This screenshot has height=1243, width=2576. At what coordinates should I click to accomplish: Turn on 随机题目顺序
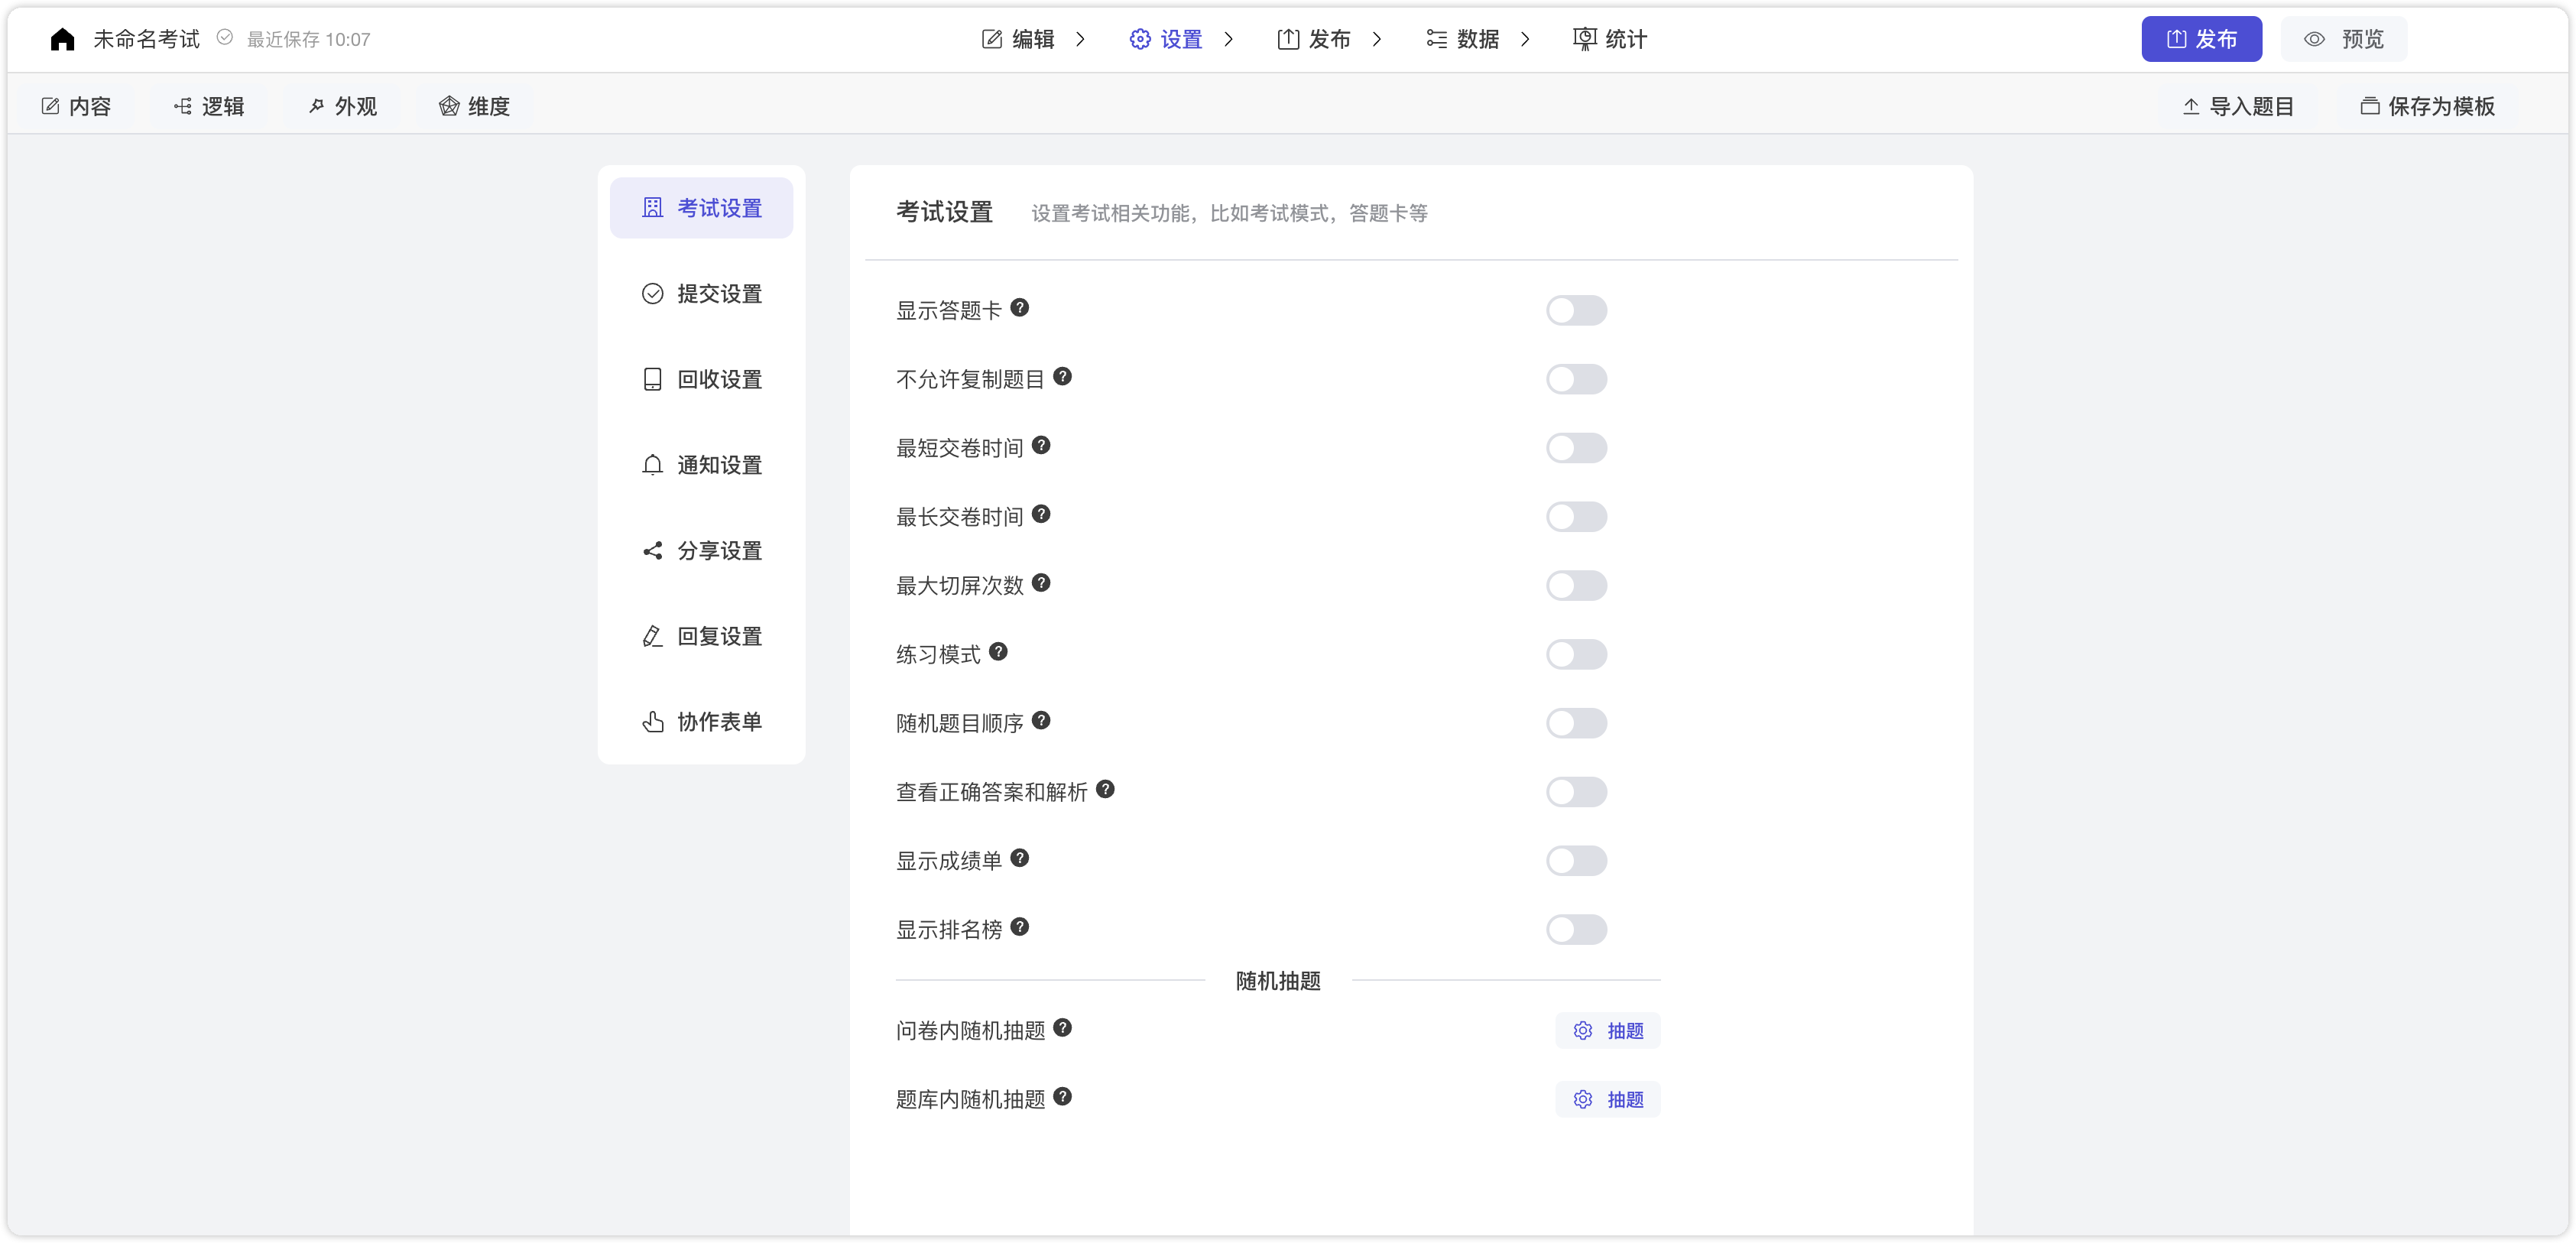tap(1576, 723)
